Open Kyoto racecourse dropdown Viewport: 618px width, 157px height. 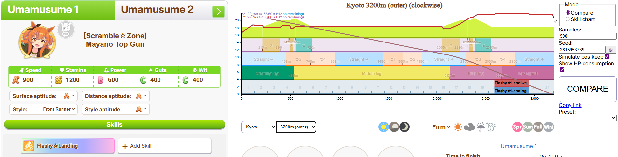click(259, 127)
